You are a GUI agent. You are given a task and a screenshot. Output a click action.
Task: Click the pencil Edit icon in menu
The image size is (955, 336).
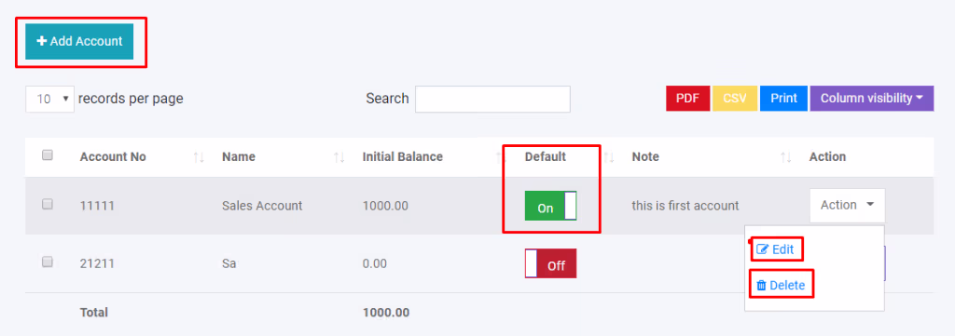[762, 249]
